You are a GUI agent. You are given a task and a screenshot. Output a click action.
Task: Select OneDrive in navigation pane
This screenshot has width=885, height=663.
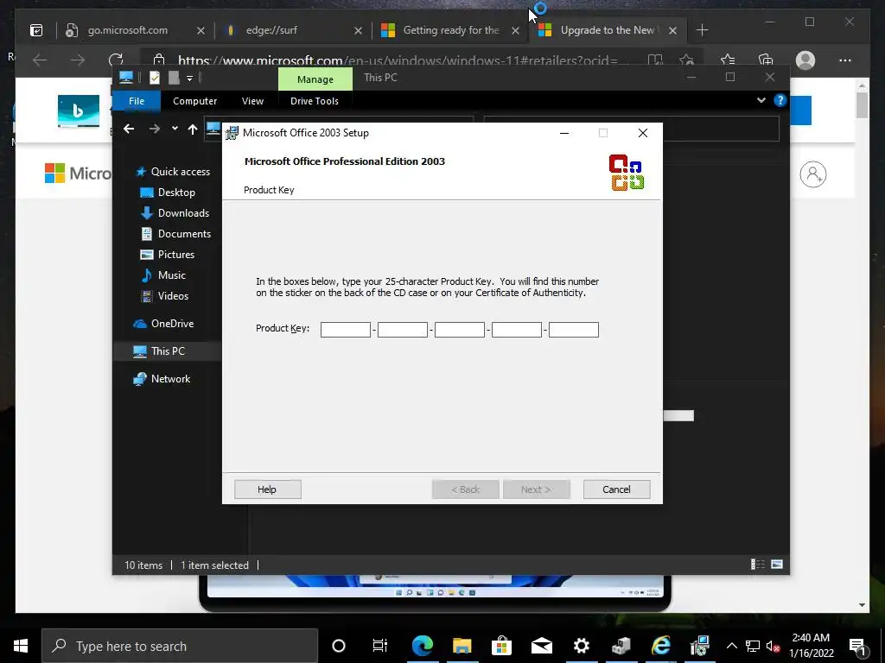163,324
